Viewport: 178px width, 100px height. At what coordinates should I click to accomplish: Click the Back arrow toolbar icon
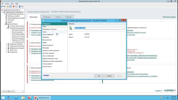pos(2,7)
